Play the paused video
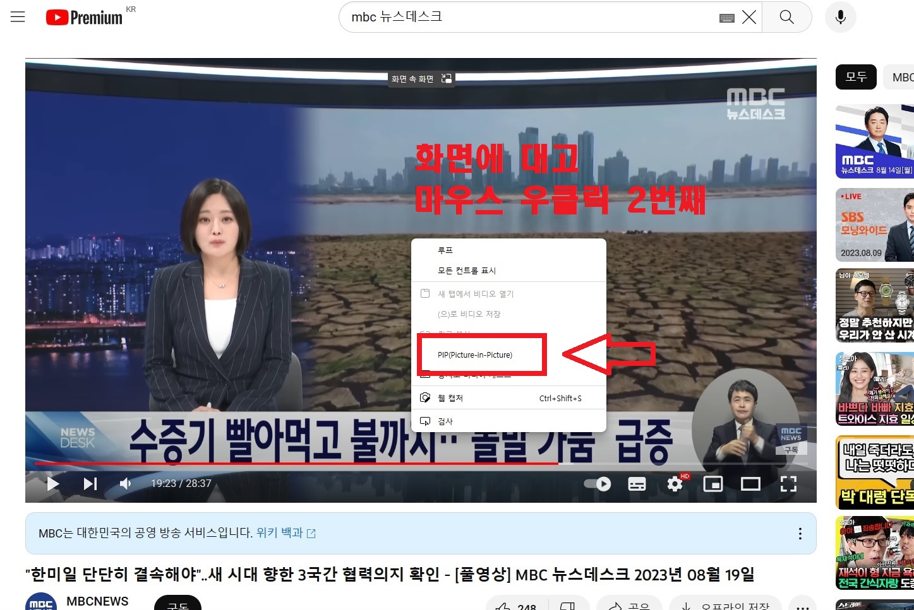Screen dimensions: 914x610 [53, 484]
